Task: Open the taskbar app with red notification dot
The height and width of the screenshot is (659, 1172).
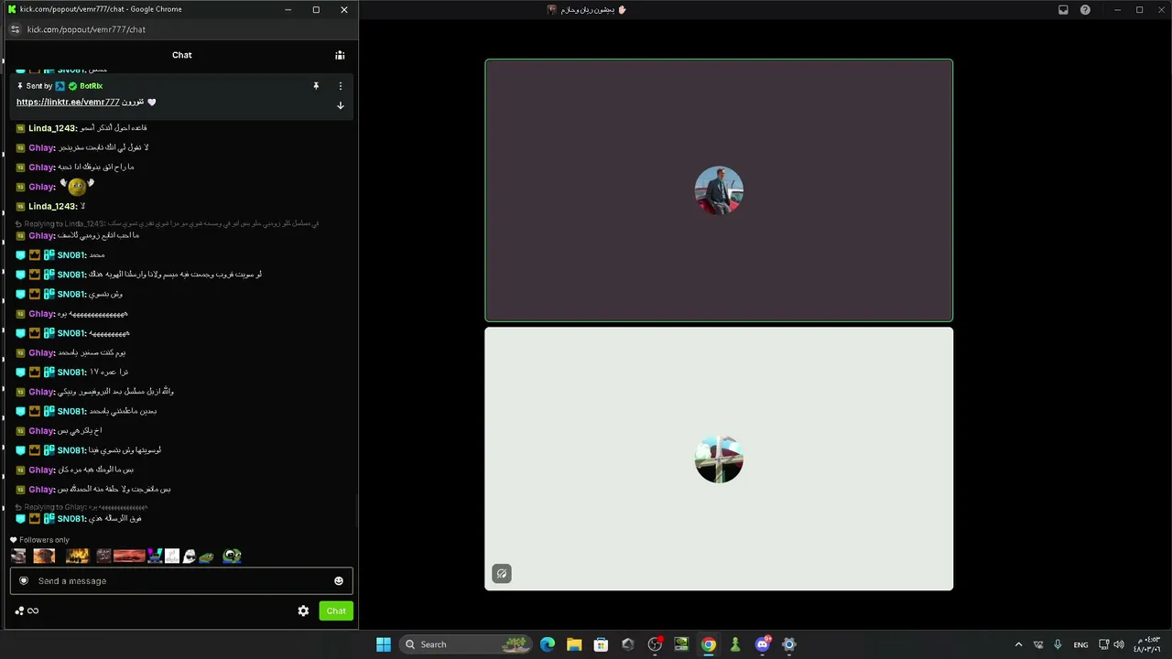Action: [x=655, y=644]
